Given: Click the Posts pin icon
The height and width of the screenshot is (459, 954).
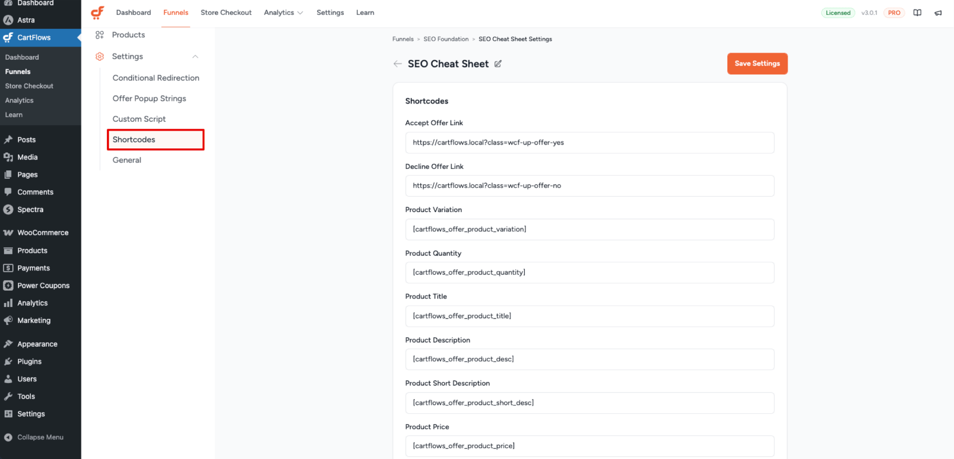Looking at the screenshot, I should [x=8, y=140].
